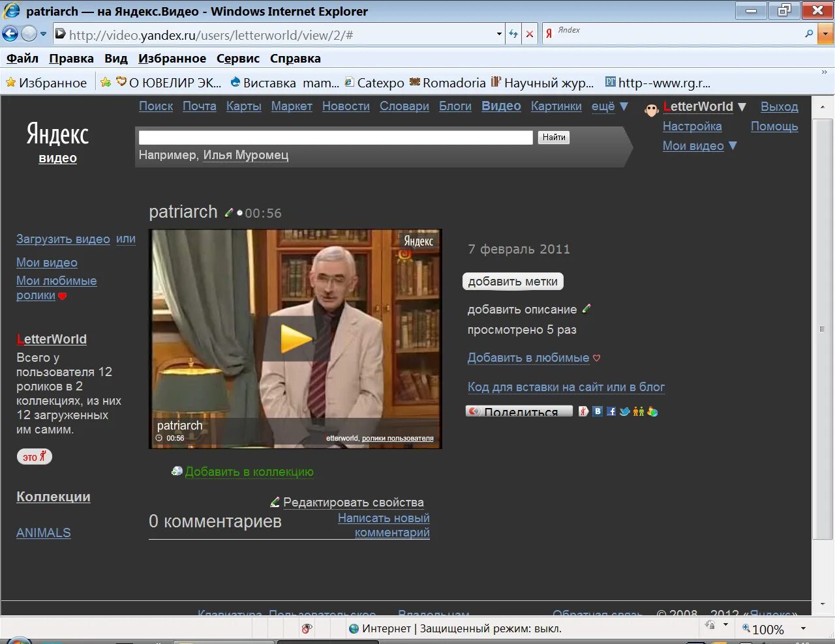Open search provider dropdown arrow
The image size is (835, 644).
click(827, 34)
